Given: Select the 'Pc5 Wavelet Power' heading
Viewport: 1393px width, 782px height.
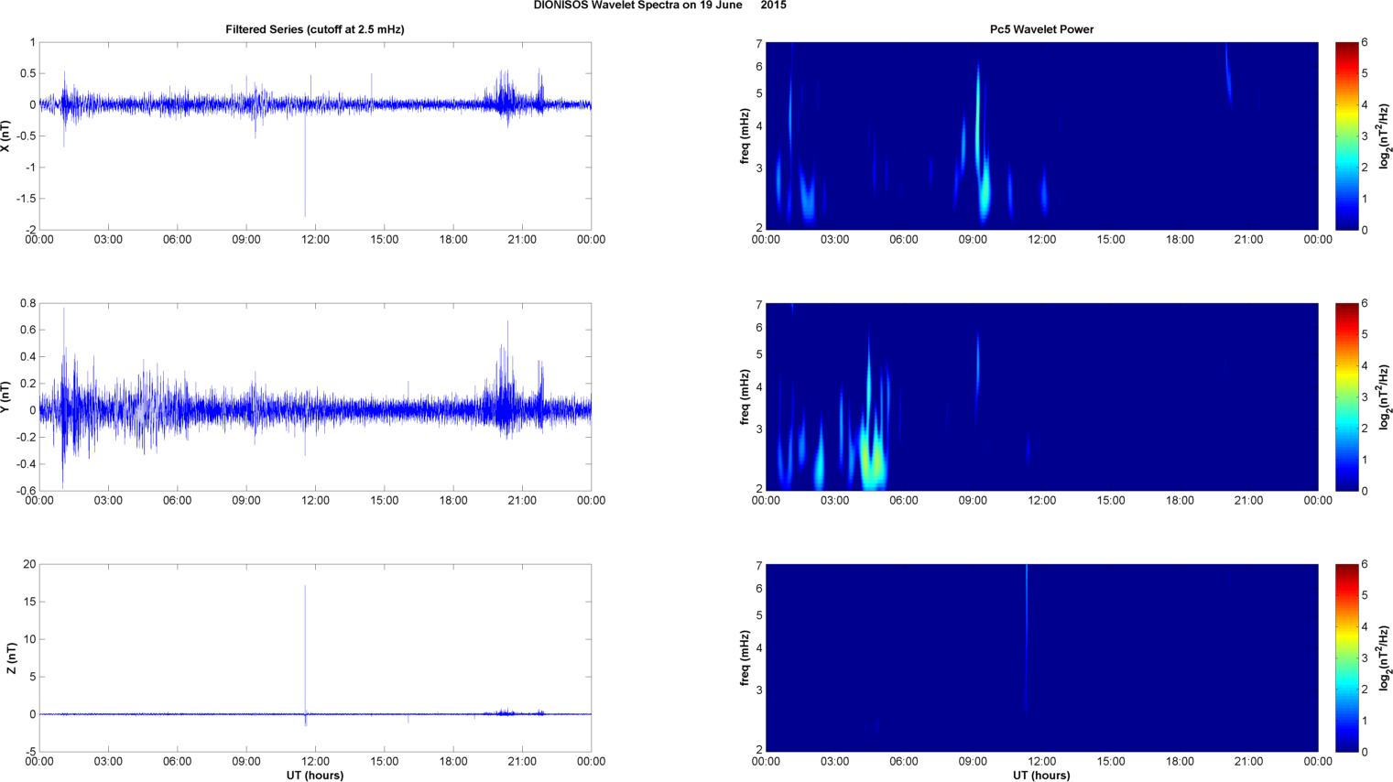Looking at the screenshot, I should [x=1041, y=29].
